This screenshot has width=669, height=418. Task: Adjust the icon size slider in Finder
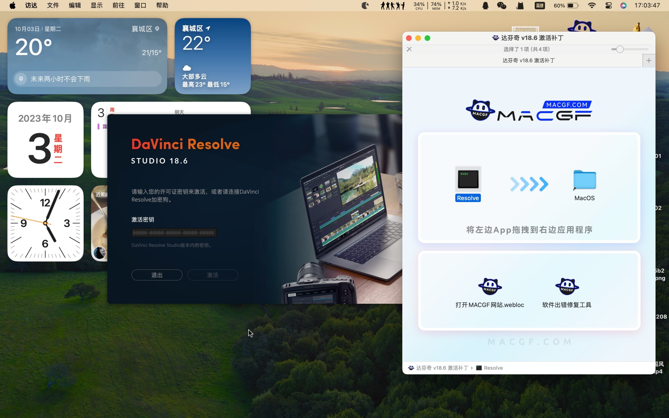click(x=620, y=49)
